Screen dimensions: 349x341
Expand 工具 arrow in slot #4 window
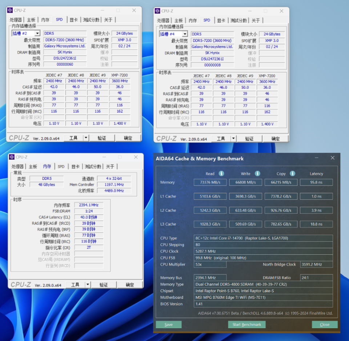coord(233,139)
